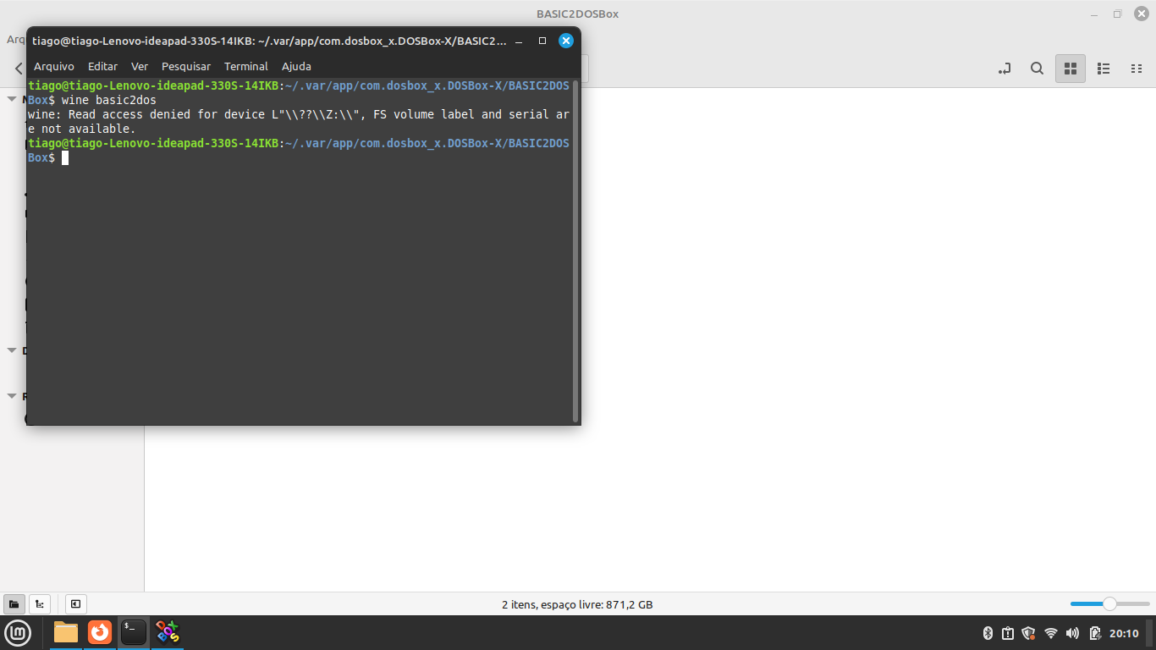
Task: Maximize the terminal window
Action: click(x=542, y=40)
